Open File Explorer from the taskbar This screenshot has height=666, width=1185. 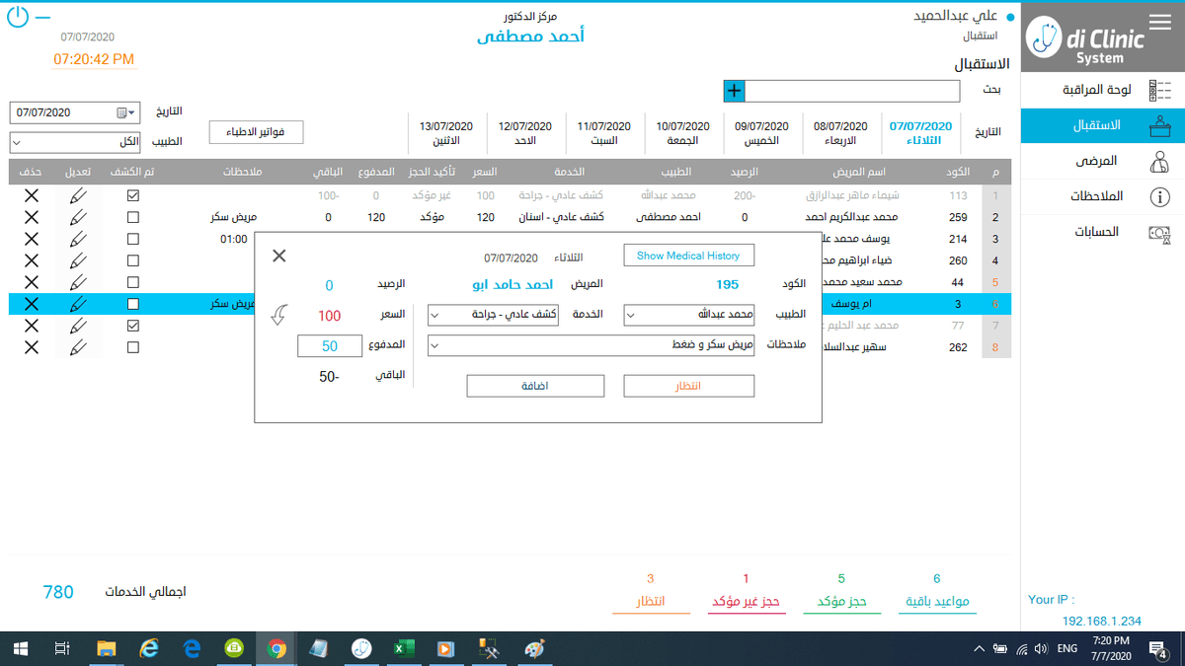tap(107, 648)
